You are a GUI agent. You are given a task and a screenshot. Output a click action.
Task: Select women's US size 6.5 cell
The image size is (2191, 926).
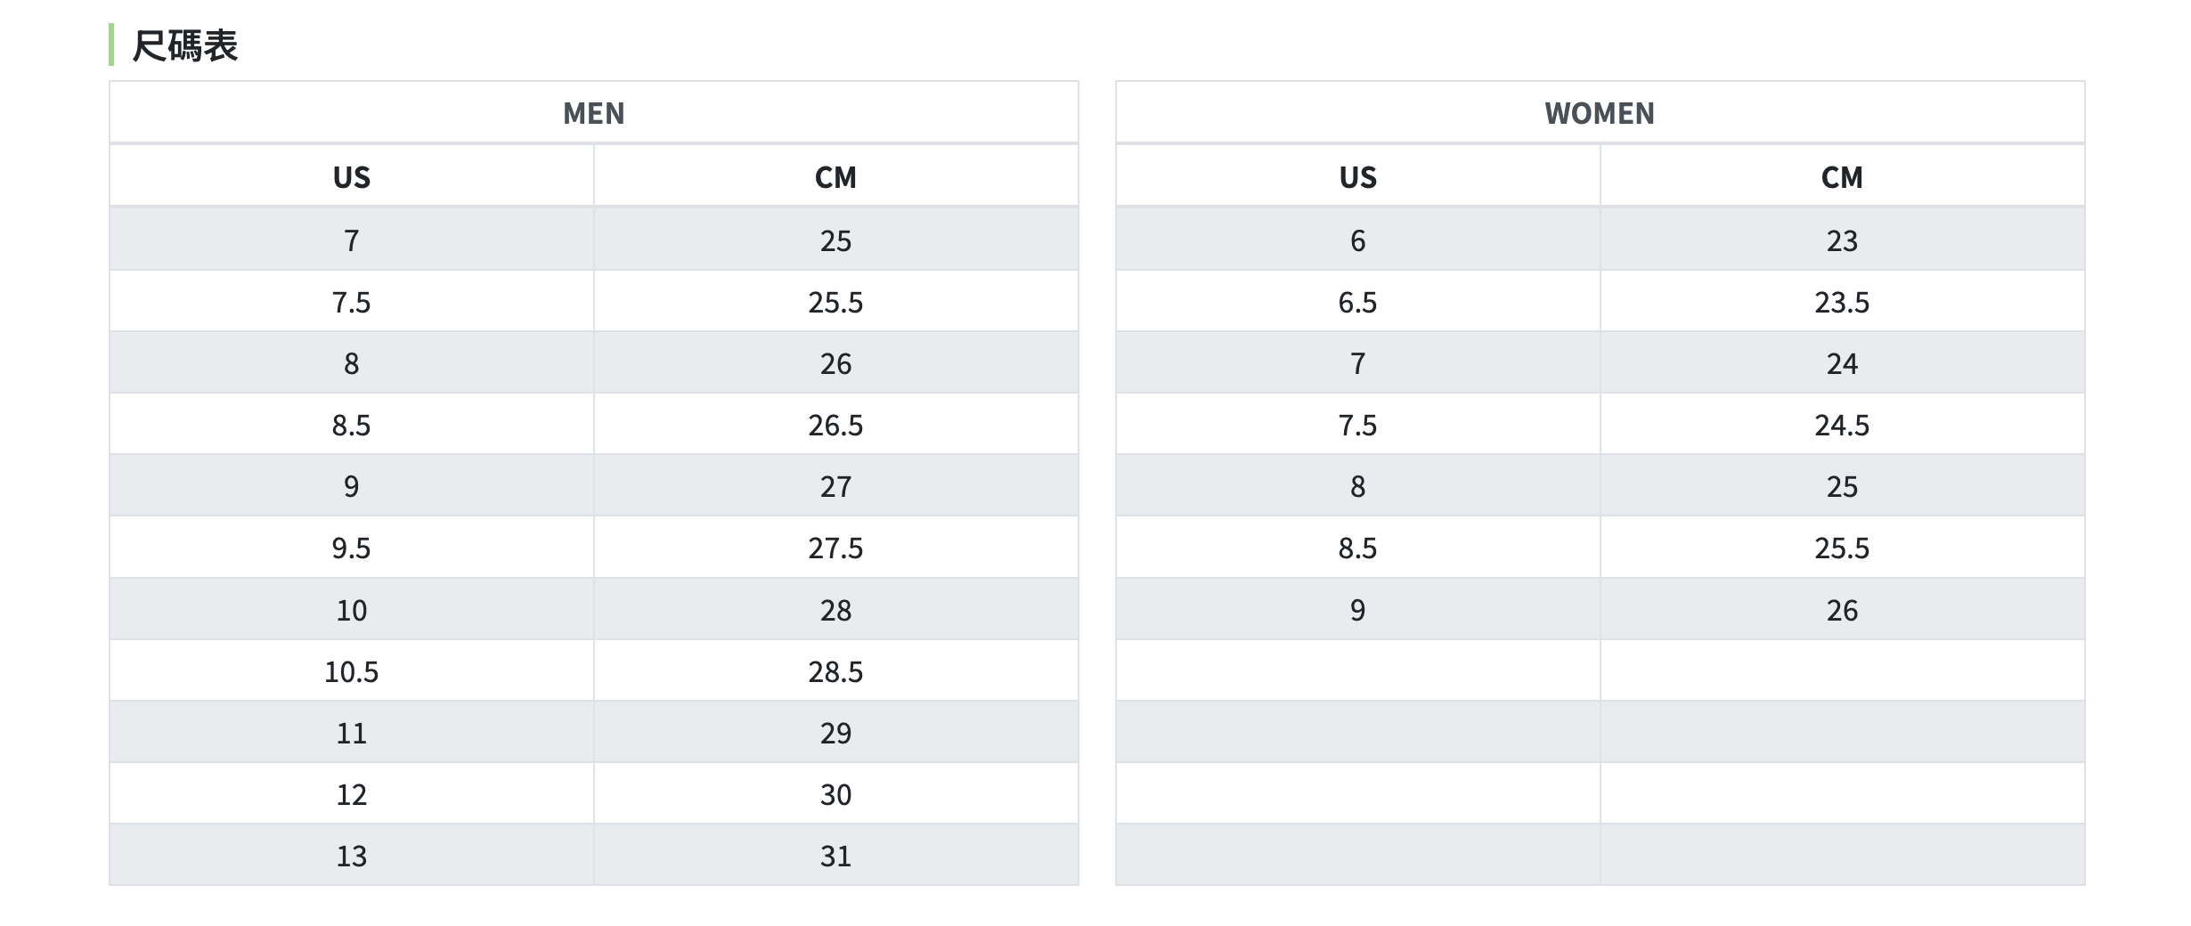[x=1357, y=302]
